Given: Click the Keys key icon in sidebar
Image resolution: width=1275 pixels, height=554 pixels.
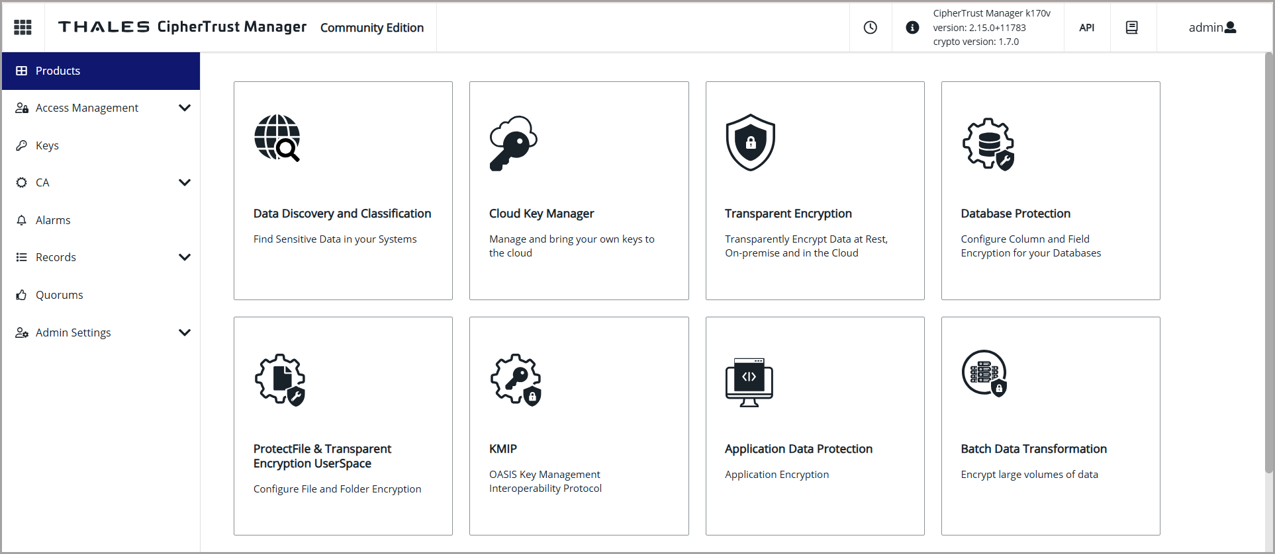Looking at the screenshot, I should point(22,145).
